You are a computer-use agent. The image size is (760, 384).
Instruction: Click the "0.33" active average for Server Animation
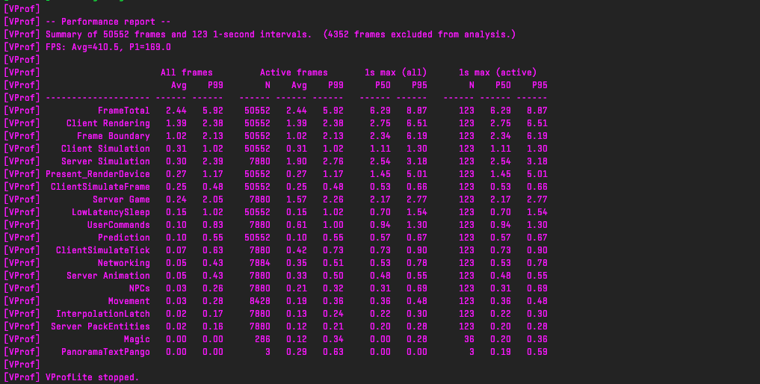pos(296,276)
